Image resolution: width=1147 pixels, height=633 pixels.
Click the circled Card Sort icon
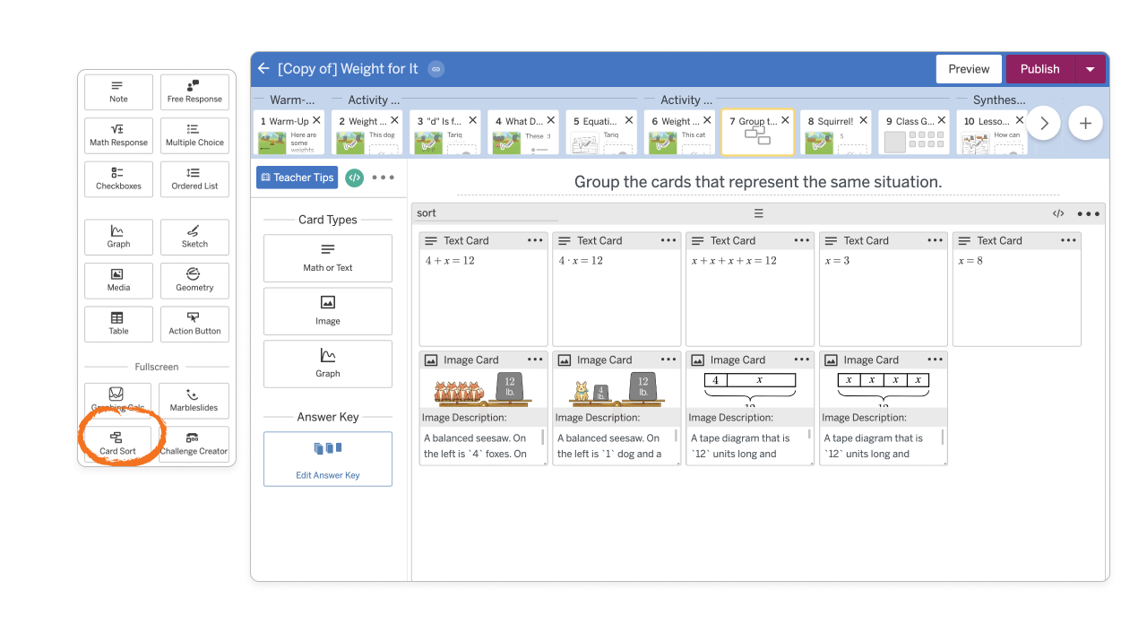[117, 441]
